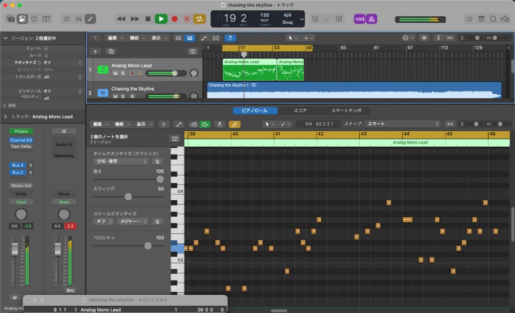Open the スナップ スマート dropdown
The height and width of the screenshot is (313, 515).
pos(403,124)
